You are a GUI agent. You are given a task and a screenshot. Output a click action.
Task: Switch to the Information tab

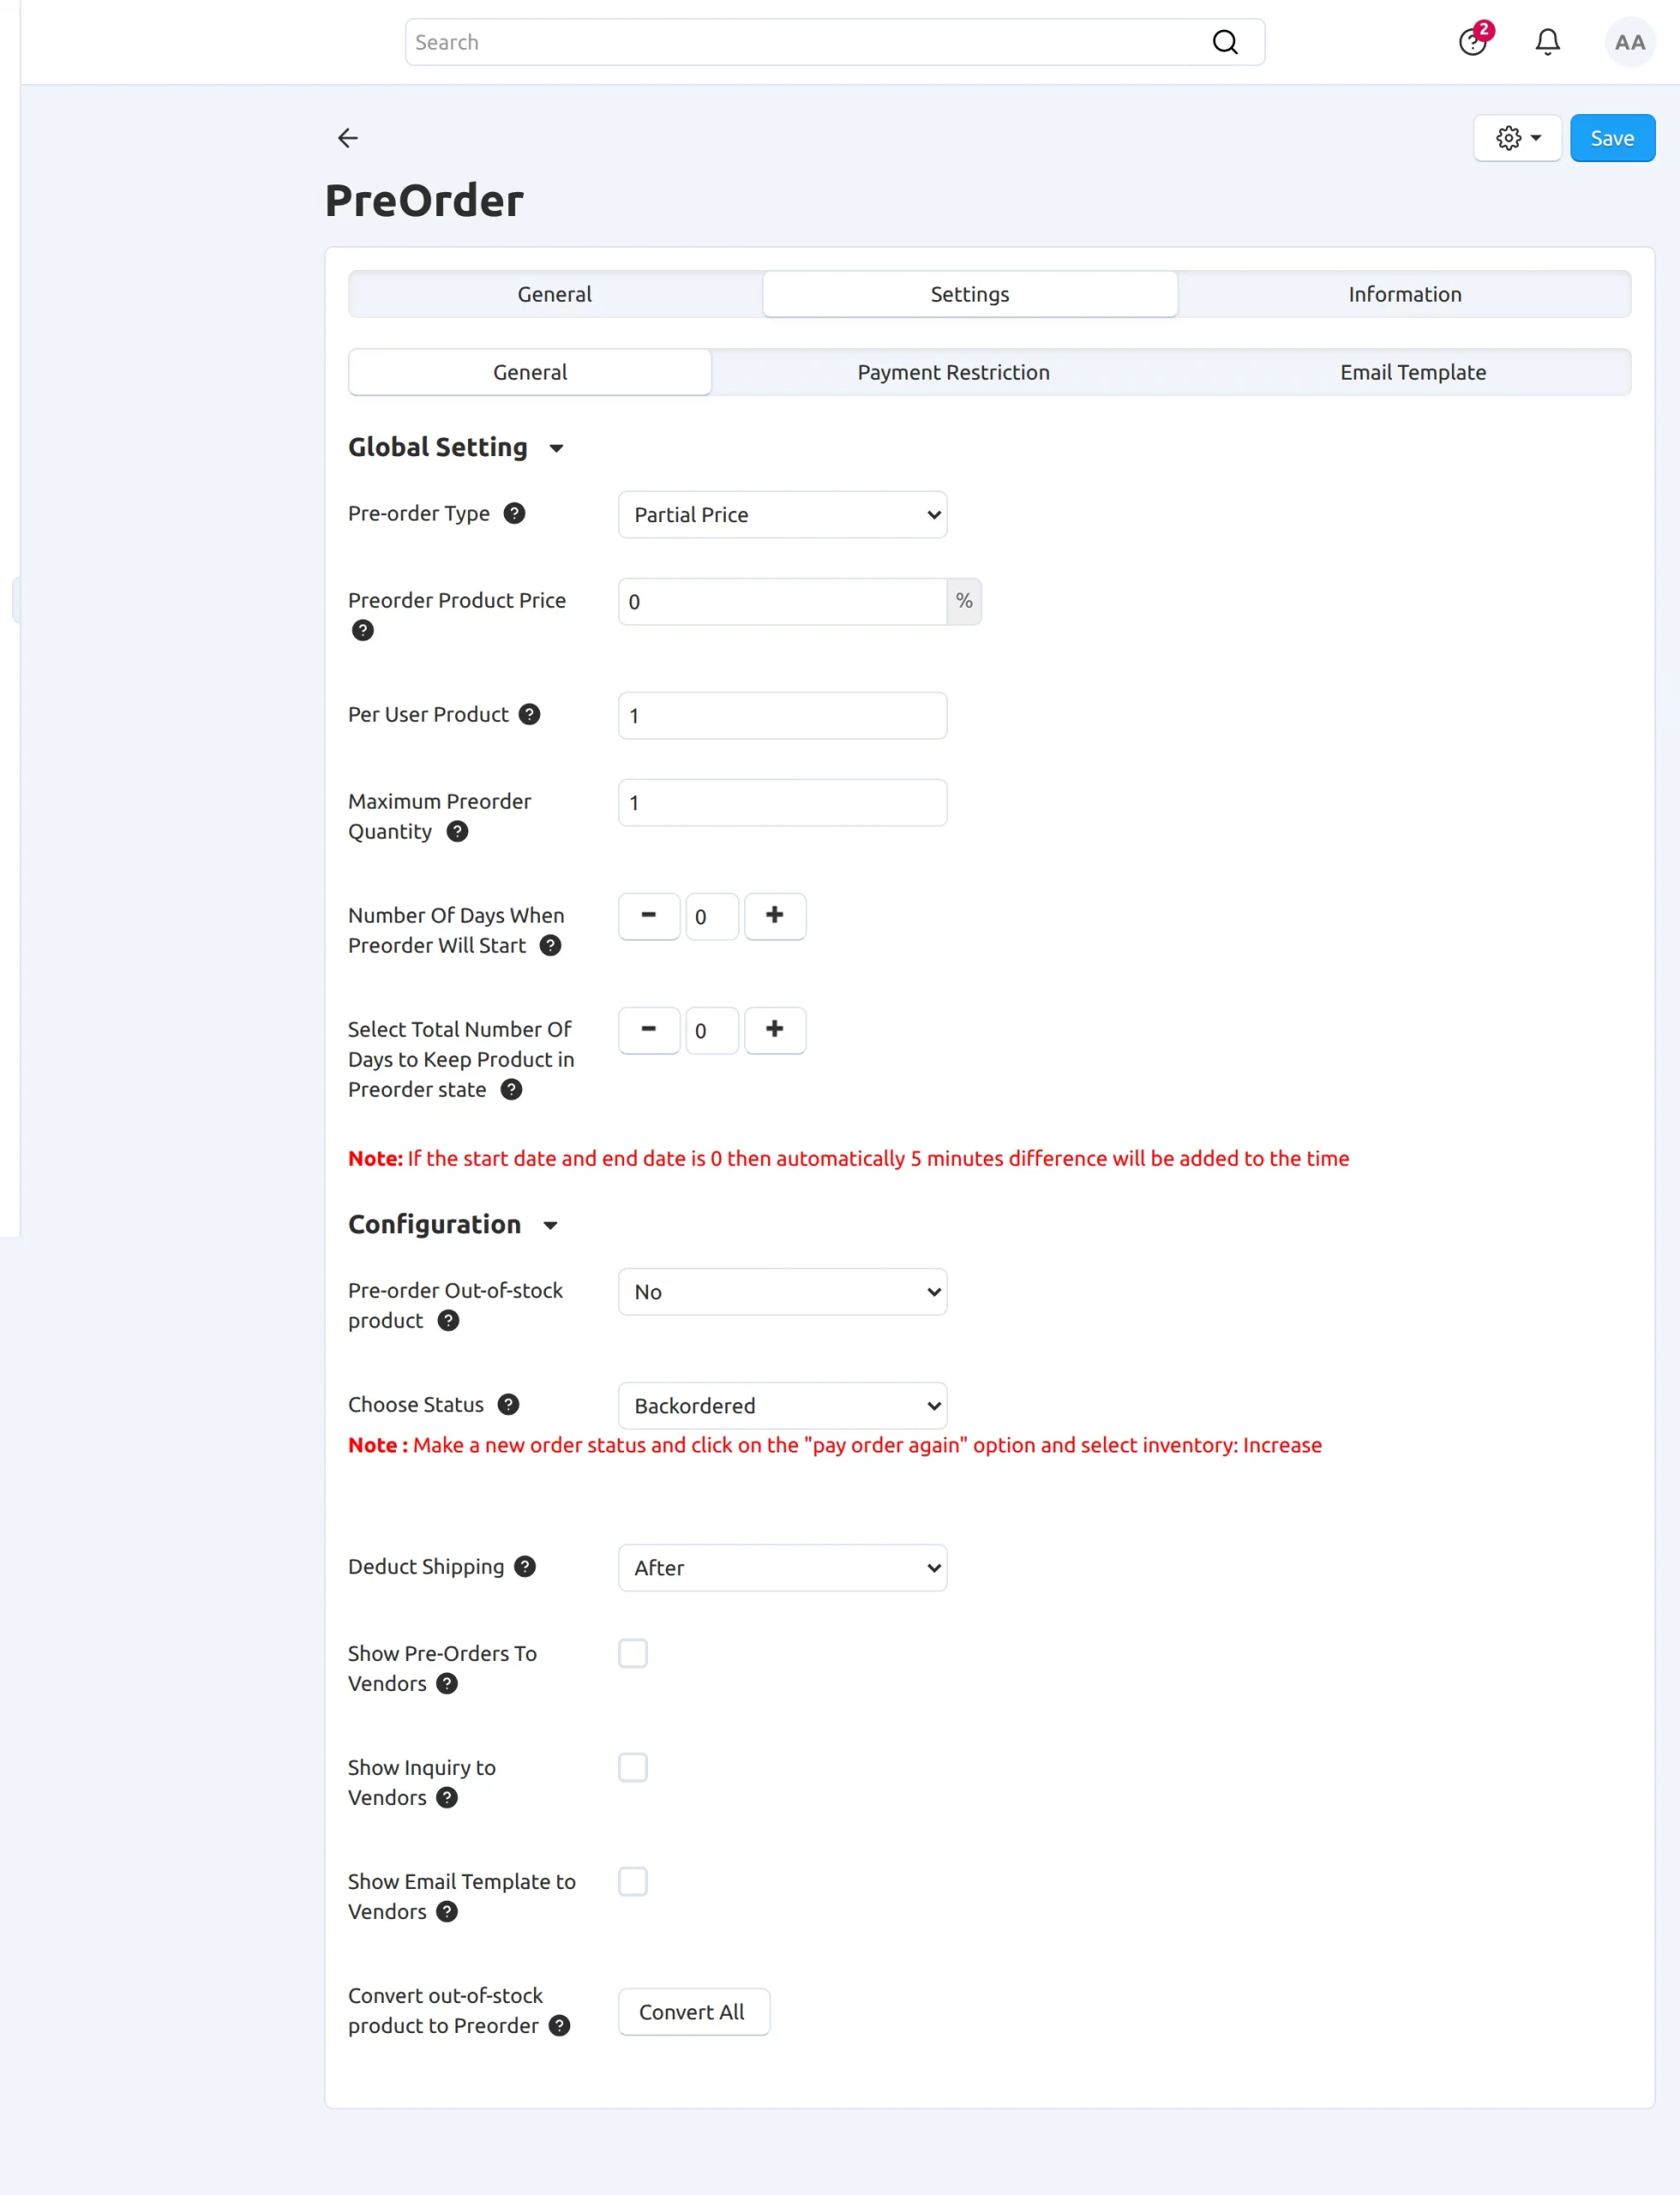tap(1404, 293)
